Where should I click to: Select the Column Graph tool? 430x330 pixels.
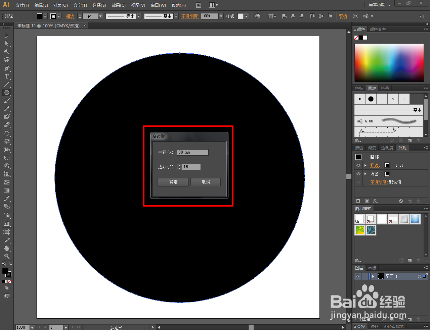point(7,223)
